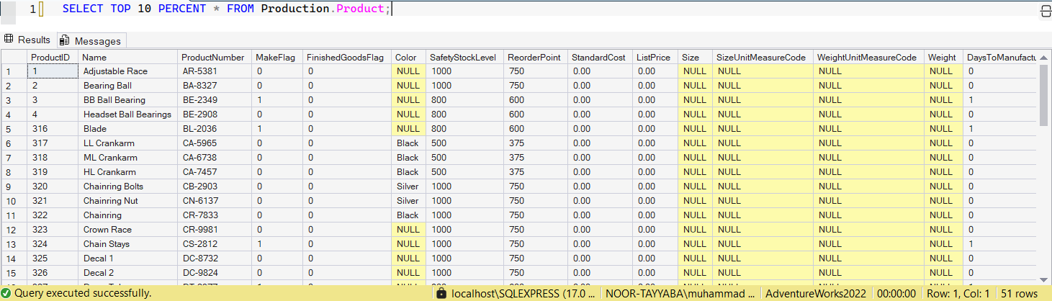Click the Headset Ball Bearings cell

tap(127, 114)
